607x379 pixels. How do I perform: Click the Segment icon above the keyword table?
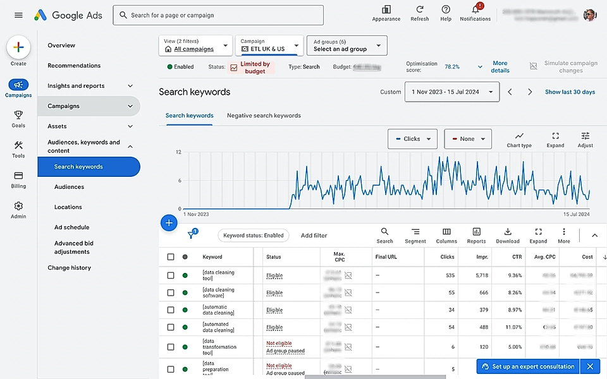(x=415, y=234)
